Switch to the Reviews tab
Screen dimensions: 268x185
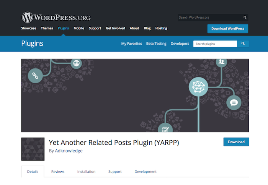coord(58,172)
